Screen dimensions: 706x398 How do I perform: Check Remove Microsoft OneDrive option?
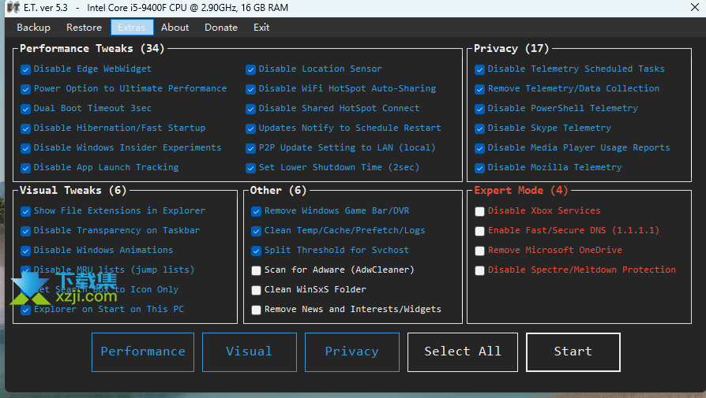click(479, 251)
